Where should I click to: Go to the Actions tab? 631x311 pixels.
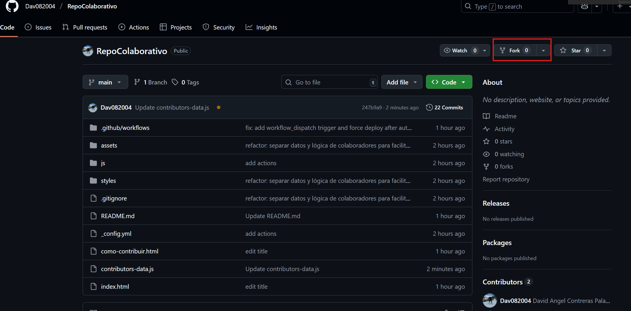pos(134,27)
